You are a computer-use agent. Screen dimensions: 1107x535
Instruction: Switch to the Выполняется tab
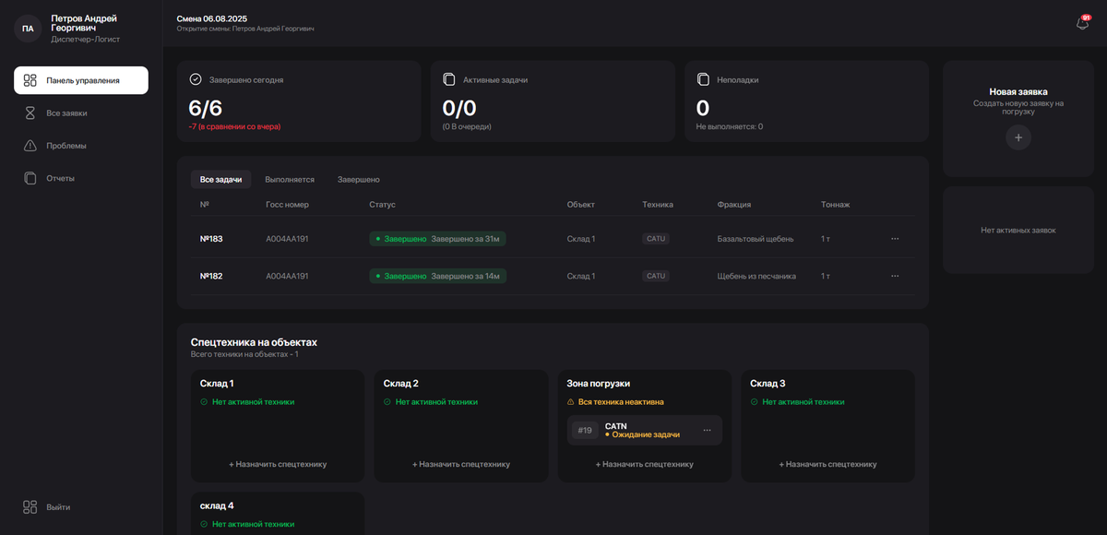tap(290, 180)
